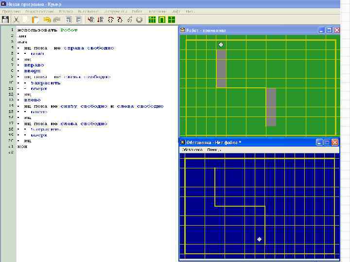The image size is (350, 262).
Task: Click the step-into curly braces icon
Action: (110, 19)
